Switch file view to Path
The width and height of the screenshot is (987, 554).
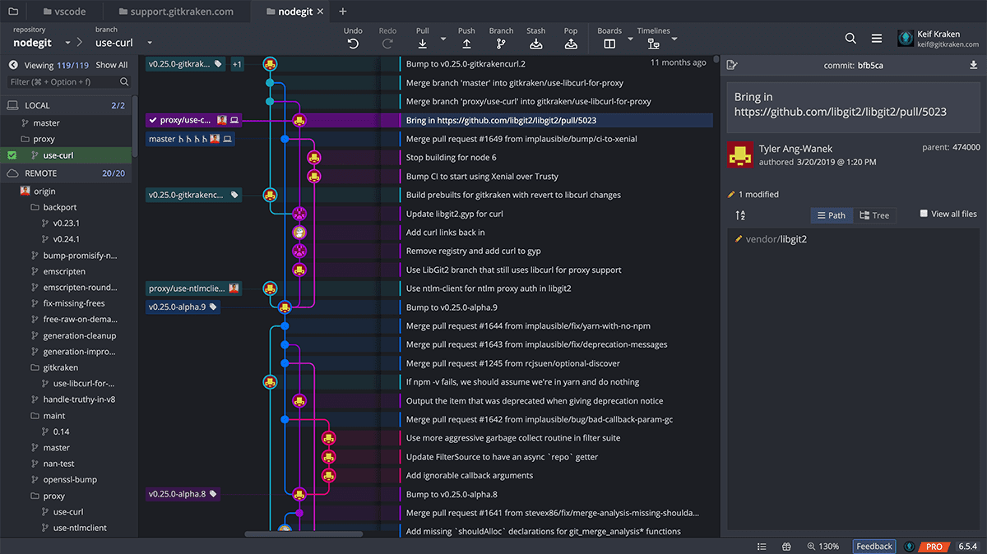(830, 215)
